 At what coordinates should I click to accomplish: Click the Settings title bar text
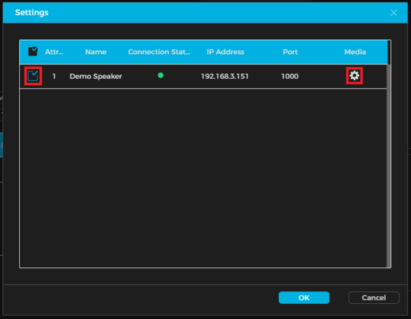click(x=32, y=13)
